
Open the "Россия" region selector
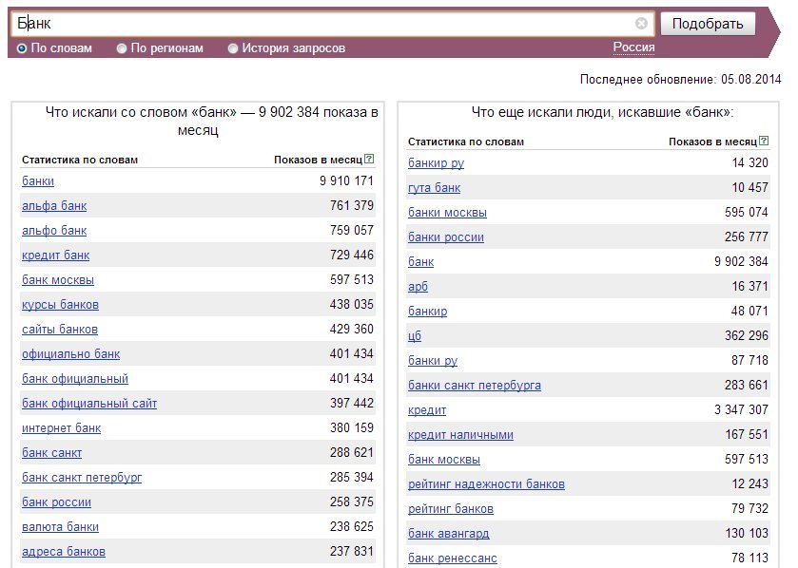pos(633,47)
